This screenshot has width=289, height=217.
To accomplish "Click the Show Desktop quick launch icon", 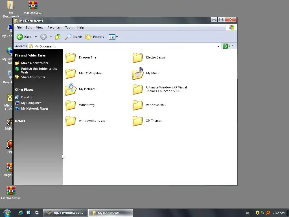I will [29, 213].
